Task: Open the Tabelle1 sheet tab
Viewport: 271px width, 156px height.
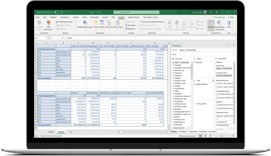Action: click(51, 132)
